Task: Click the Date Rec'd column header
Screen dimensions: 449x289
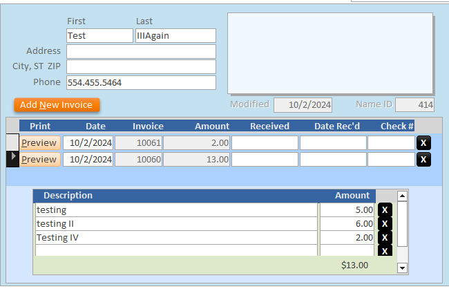Action: 337,126
